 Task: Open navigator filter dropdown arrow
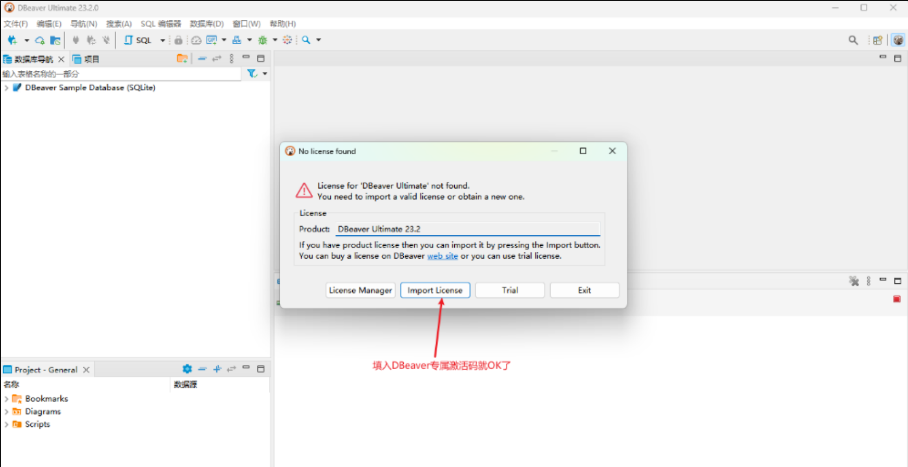[x=265, y=74]
